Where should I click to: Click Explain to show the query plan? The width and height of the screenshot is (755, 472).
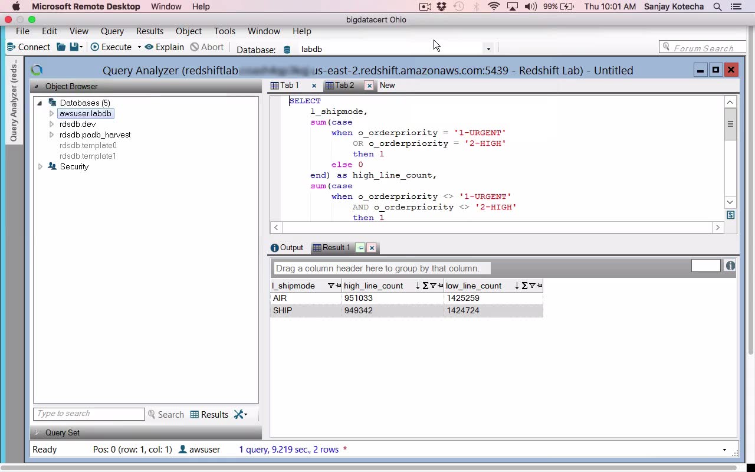tap(164, 47)
